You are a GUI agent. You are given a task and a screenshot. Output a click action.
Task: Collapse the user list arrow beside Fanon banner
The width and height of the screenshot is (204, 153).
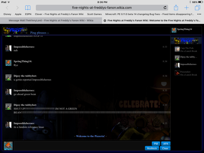coord(172,40)
